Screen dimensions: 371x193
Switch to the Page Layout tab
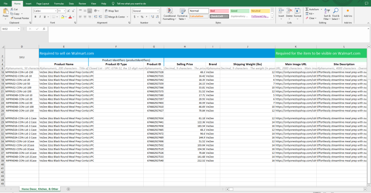(x=43, y=4)
